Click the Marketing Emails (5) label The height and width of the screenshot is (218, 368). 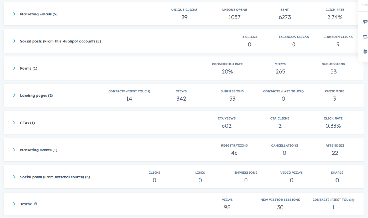click(39, 14)
